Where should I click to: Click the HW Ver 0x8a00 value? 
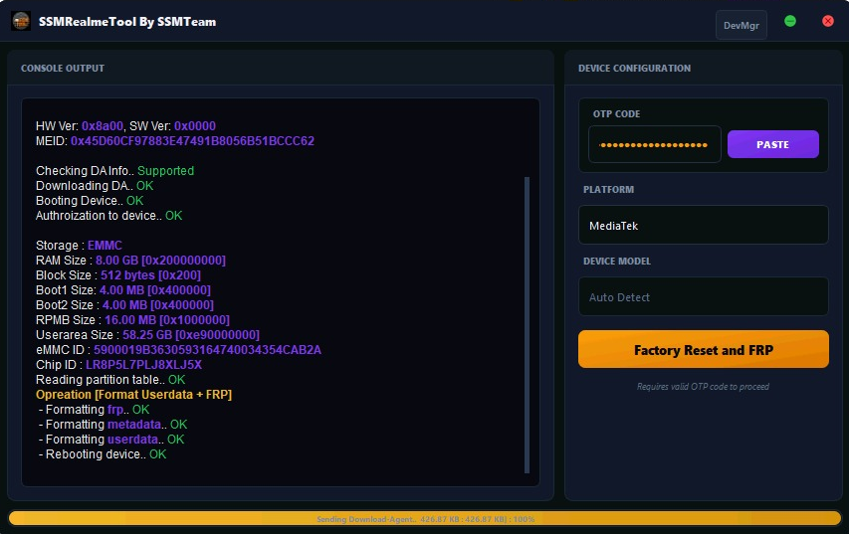tap(103, 126)
